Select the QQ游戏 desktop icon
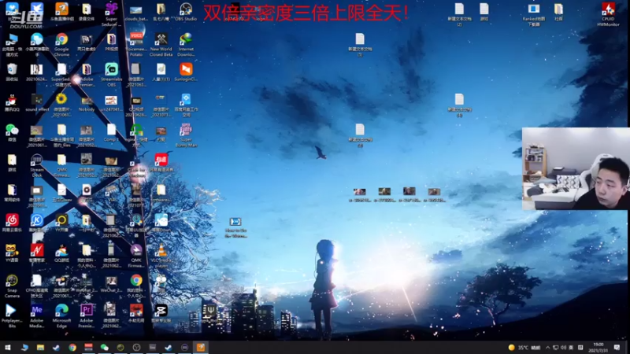This screenshot has width=630, height=354. pyautogui.click(x=61, y=253)
